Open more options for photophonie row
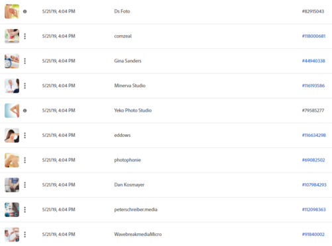The height and width of the screenshot is (246, 332). [25, 160]
